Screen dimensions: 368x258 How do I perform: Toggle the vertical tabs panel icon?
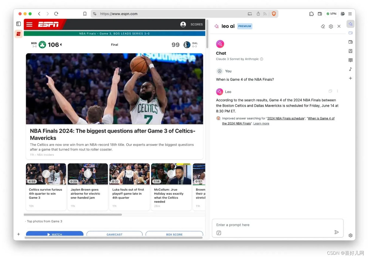click(18, 24)
